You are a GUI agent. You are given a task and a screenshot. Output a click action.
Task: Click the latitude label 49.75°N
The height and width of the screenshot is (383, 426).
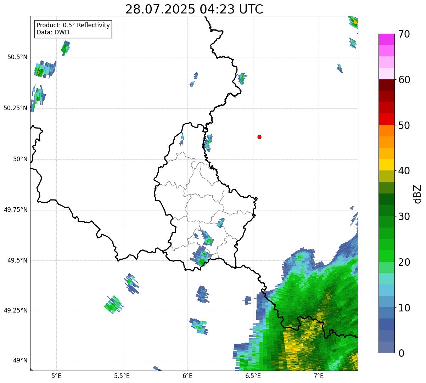[15, 210]
